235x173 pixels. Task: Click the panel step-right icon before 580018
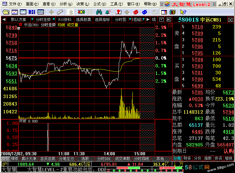pyautogui.click(x=169, y=19)
